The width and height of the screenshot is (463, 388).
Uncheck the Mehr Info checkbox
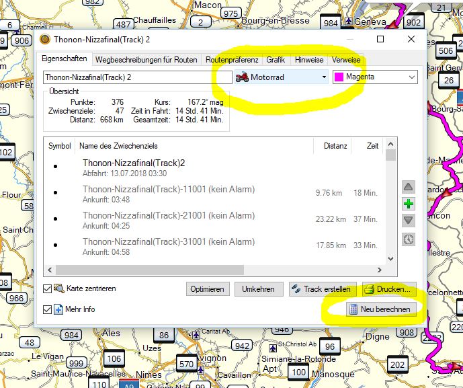click(47, 309)
